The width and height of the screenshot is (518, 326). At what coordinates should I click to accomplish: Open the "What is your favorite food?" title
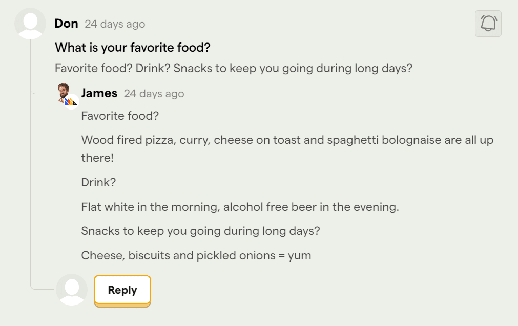tap(133, 48)
